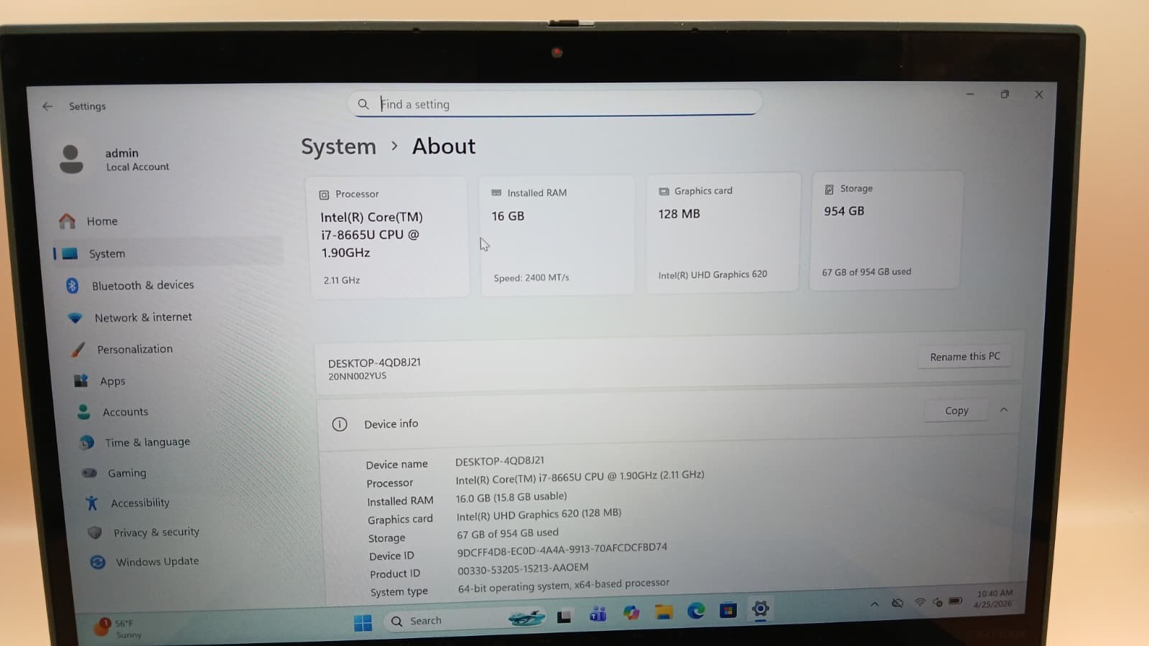Click the battery icon in system tray
Viewport: 1149px width, 646px height.
pos(956,601)
